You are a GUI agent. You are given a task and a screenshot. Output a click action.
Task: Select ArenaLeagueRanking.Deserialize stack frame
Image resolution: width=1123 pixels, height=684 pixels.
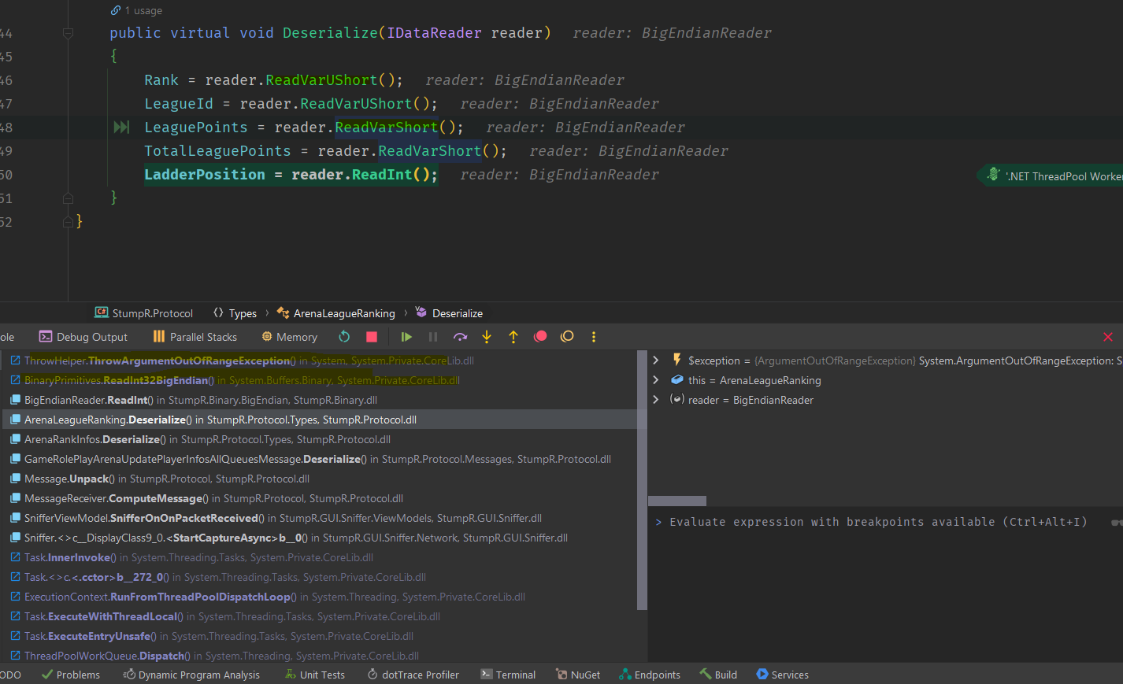pyautogui.click(x=320, y=420)
